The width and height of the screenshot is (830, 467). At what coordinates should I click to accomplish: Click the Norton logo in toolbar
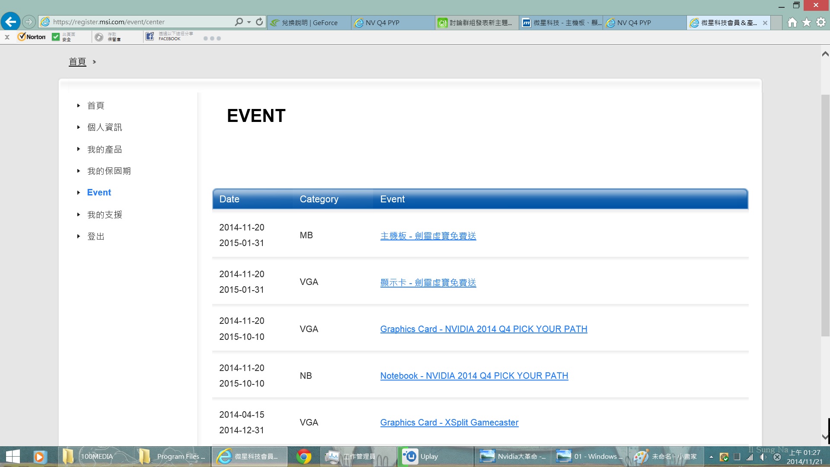[x=32, y=37]
